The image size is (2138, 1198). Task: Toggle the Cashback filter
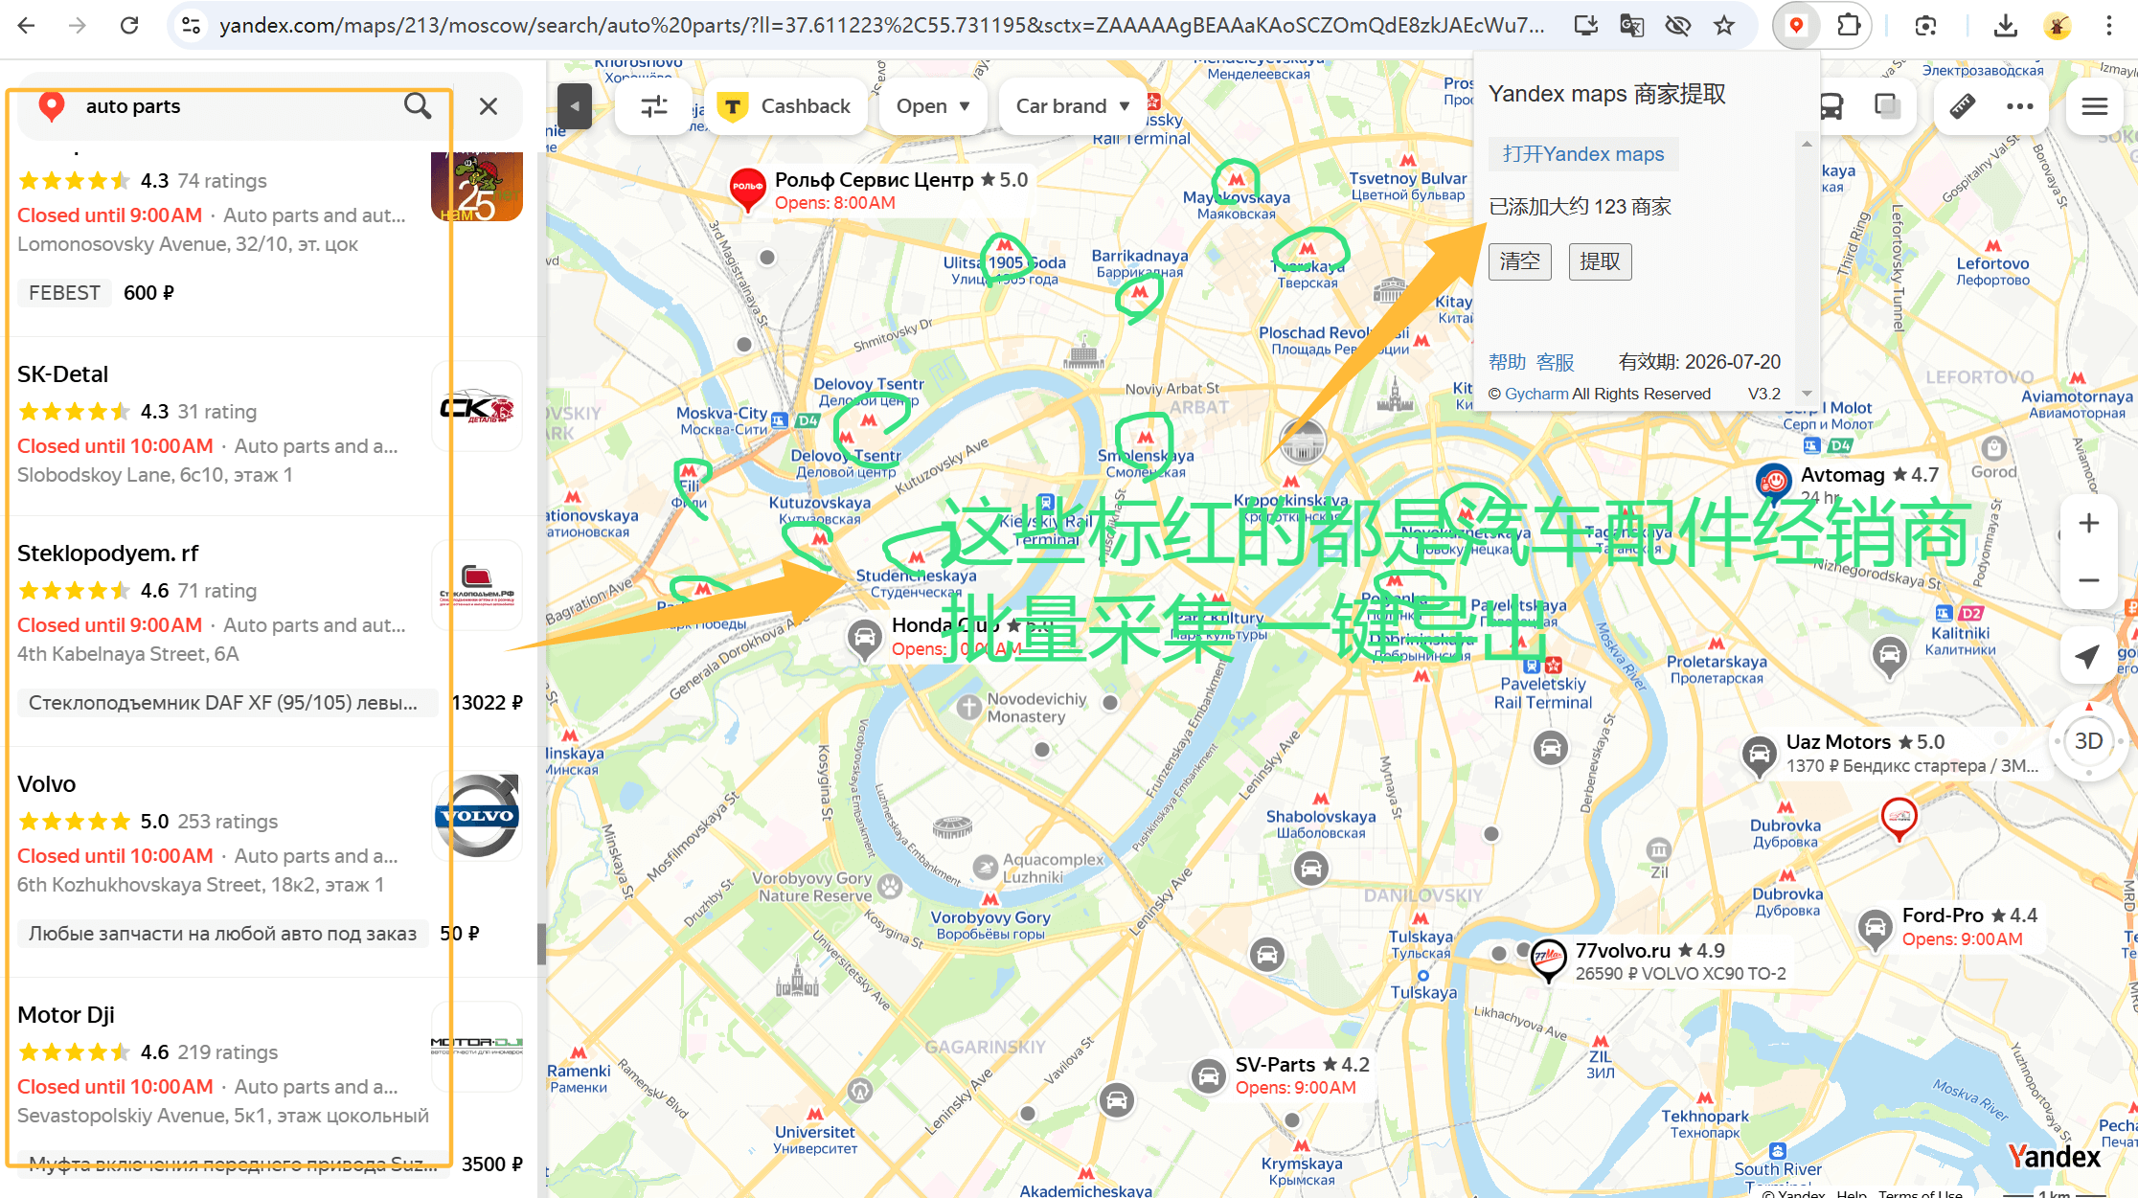pos(785,106)
